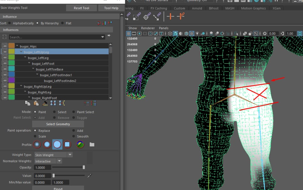Image resolution: width=303 pixels, height=190 pixels.
Task: Click the Reset Tool button
Action: pos(81,8)
